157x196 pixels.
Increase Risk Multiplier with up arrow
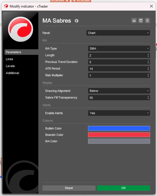coord(148,74)
